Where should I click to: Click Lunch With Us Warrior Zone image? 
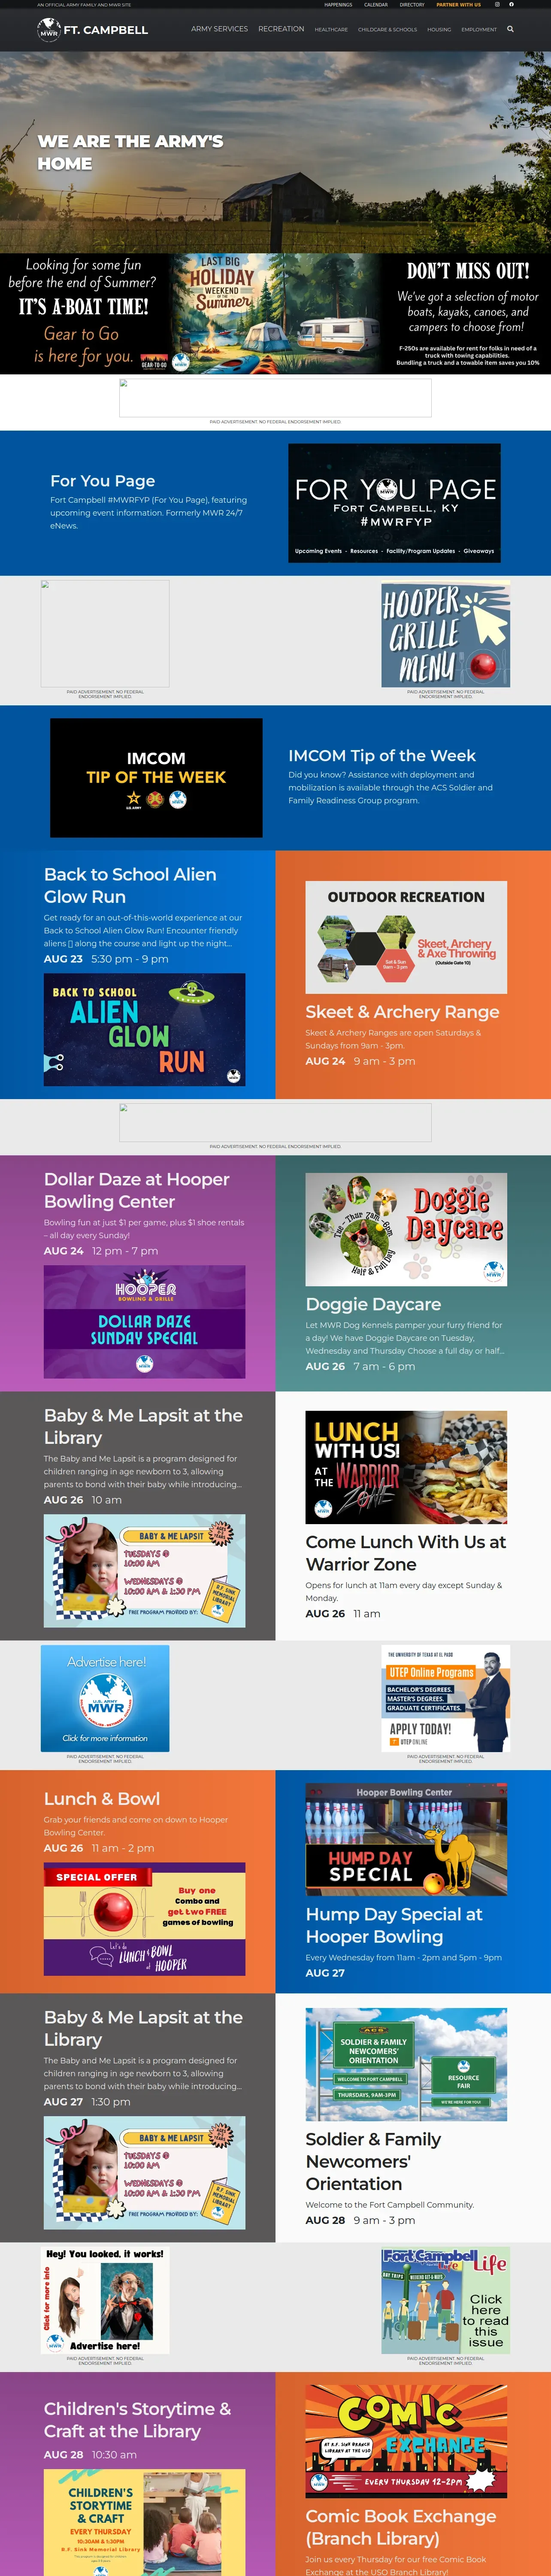click(406, 1467)
